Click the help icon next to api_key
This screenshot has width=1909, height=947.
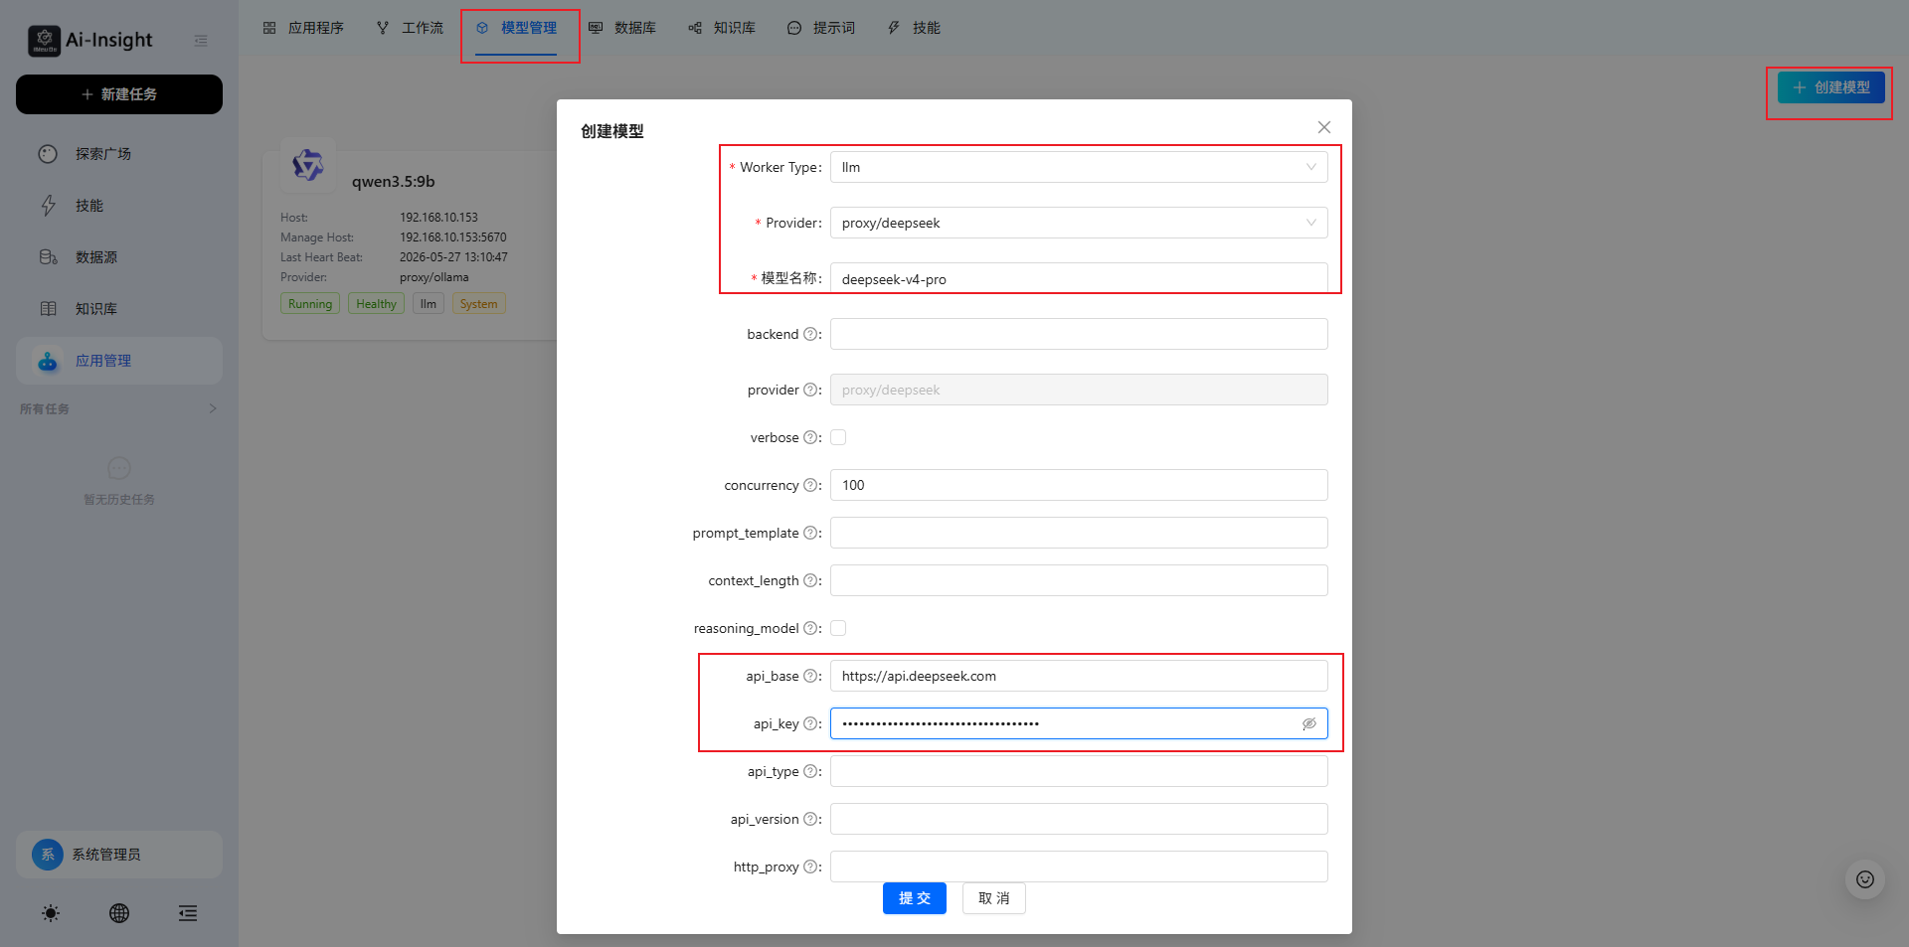(x=810, y=723)
